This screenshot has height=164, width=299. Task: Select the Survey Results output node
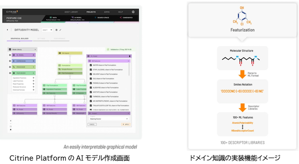pos(55,113)
